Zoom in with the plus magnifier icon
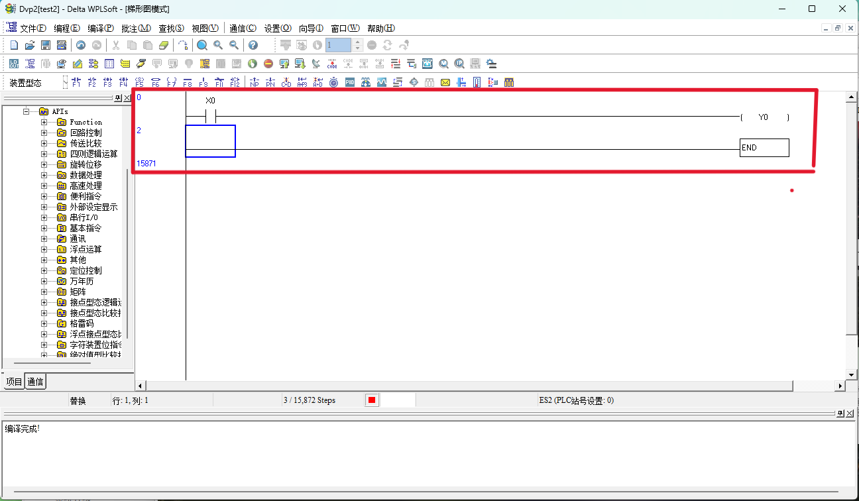This screenshot has height=501, width=859. coord(218,45)
